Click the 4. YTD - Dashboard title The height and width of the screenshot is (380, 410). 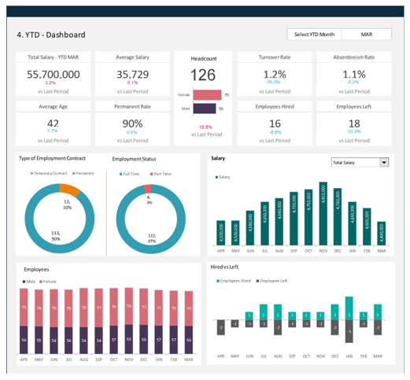(x=51, y=35)
